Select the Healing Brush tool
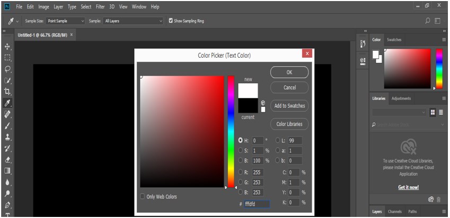 7,114
